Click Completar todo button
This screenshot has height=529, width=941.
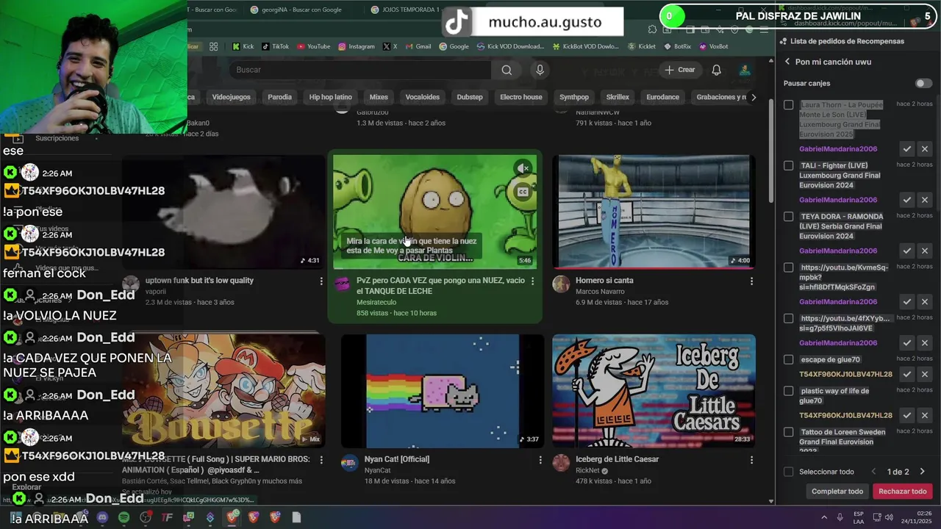837,492
